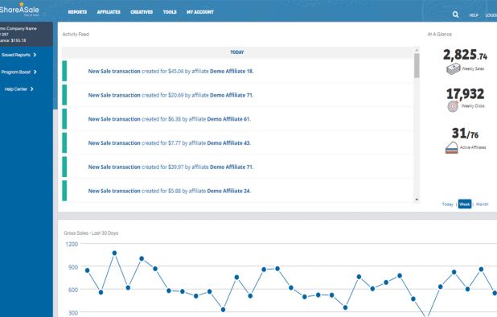Click the highest data point on sales chart
Image resolution: width=497 pixels, height=317 pixels.
click(114, 253)
